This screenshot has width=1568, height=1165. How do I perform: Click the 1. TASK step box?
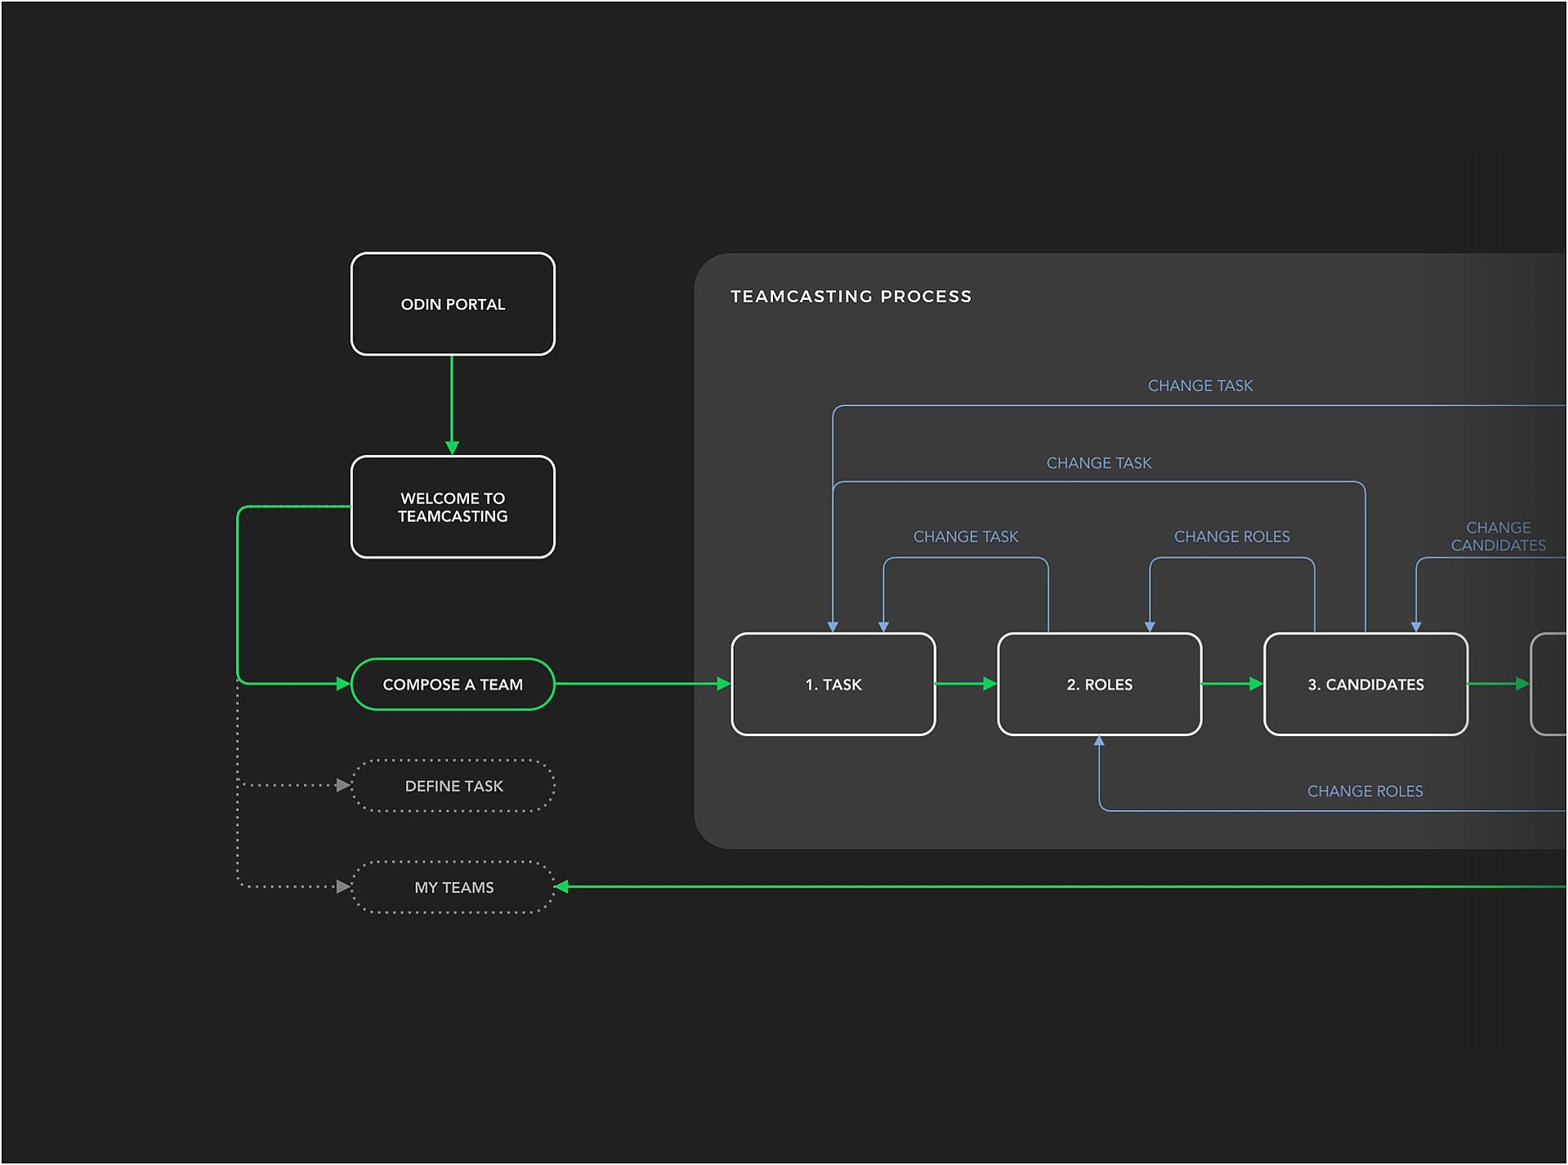coord(833,684)
